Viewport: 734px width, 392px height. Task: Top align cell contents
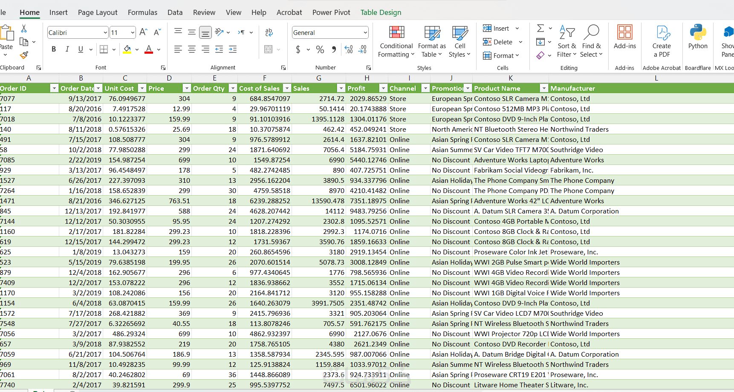tap(178, 32)
